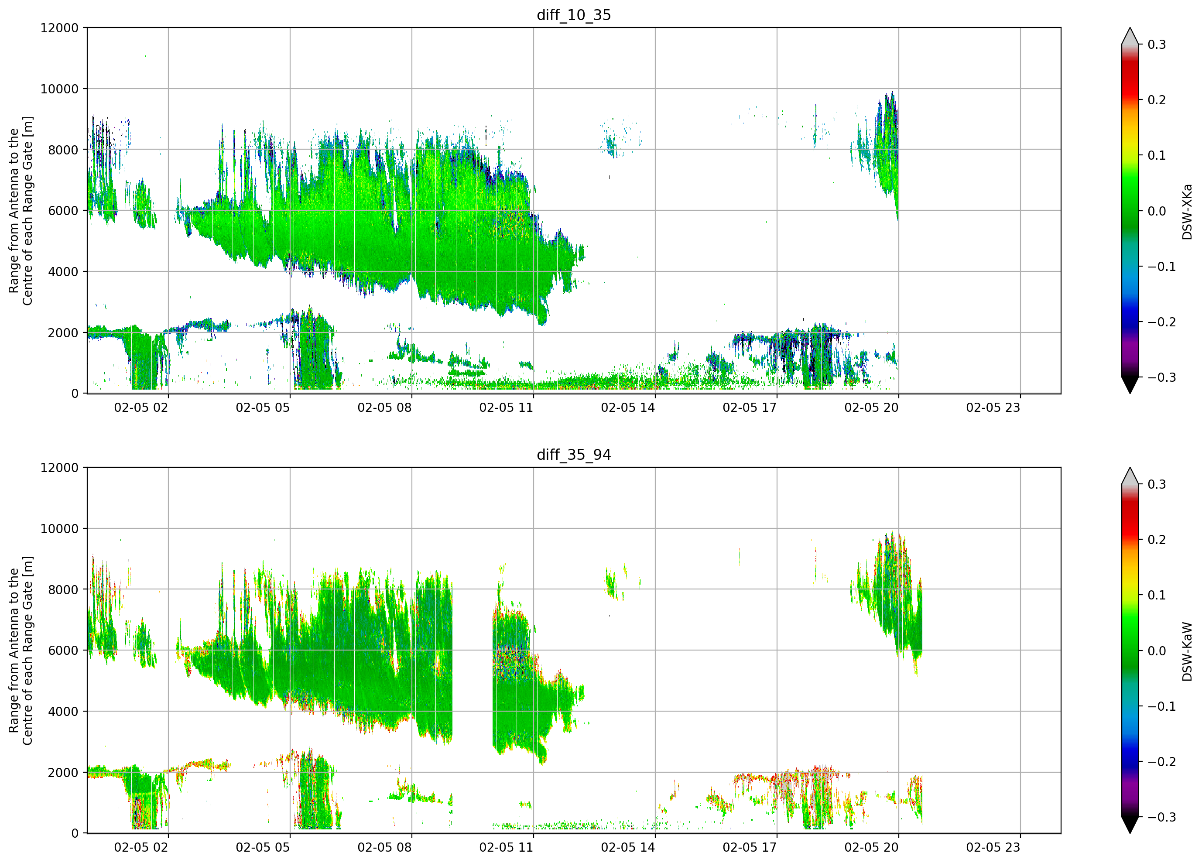Click the y-axis range label of diff_10_35 plot
Screen dimensions: 1202x863
[x=21, y=210]
